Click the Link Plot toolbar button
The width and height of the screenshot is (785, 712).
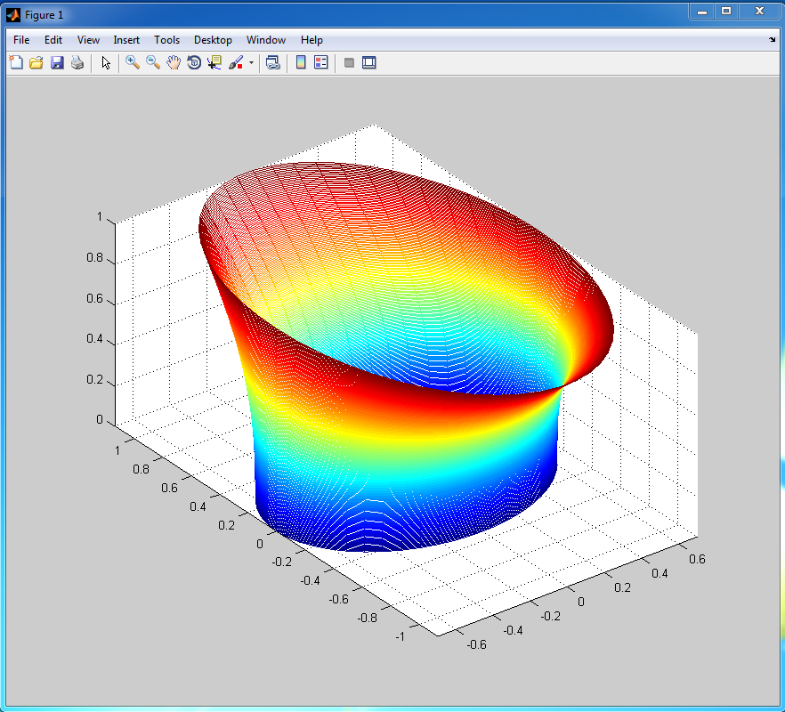(x=273, y=62)
